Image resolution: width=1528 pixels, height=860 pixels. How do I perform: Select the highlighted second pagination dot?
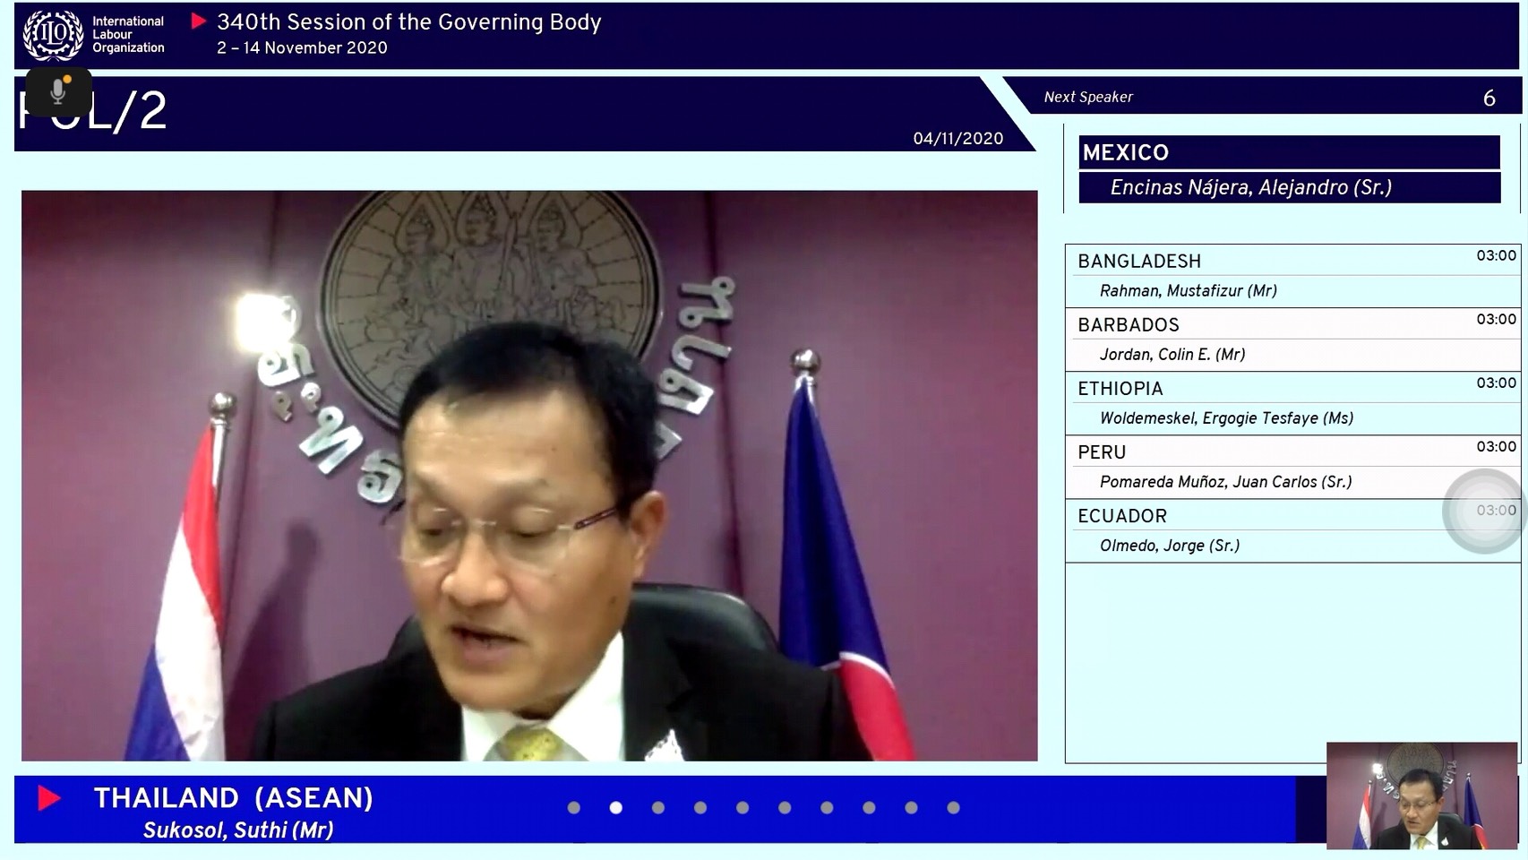click(616, 808)
